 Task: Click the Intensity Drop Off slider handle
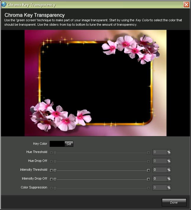pos(55,180)
